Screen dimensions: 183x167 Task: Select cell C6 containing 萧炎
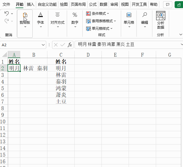61,95
